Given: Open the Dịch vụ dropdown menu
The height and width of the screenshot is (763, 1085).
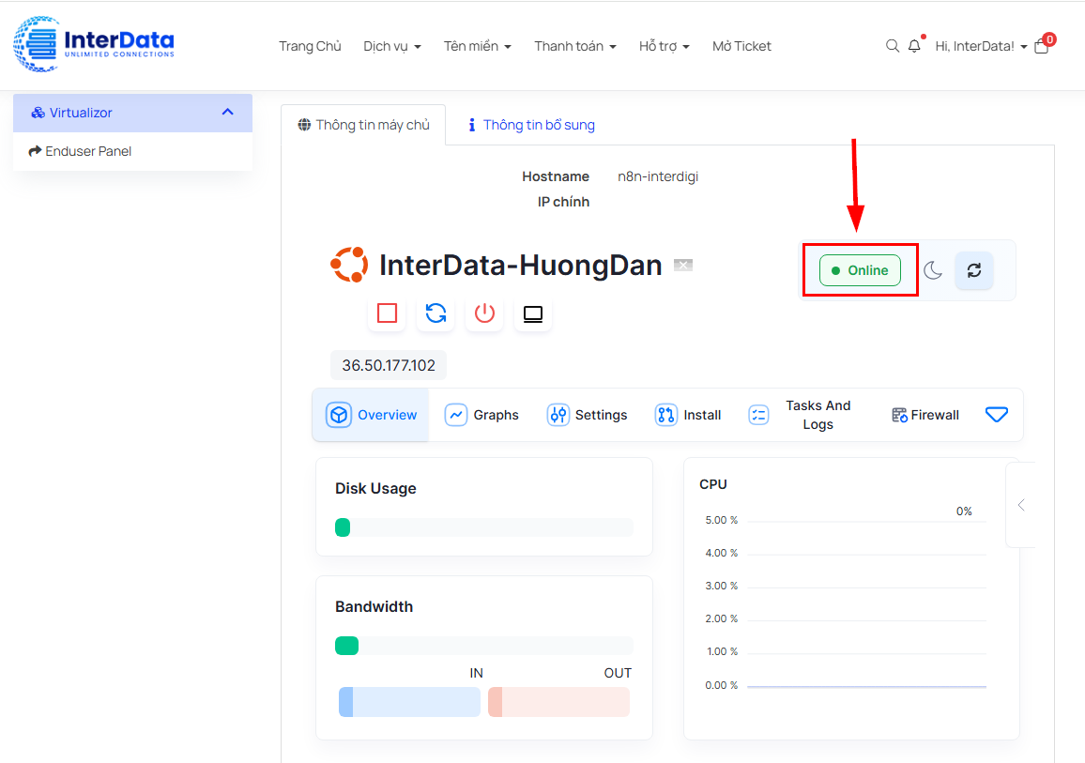Looking at the screenshot, I should pos(392,46).
